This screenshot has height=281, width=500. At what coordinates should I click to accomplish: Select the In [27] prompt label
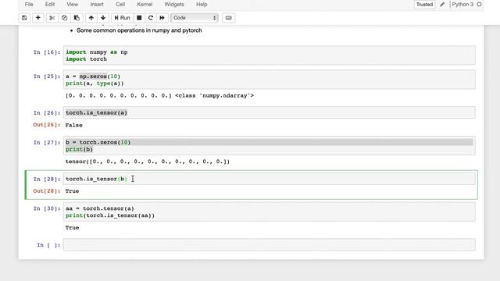[x=47, y=143]
